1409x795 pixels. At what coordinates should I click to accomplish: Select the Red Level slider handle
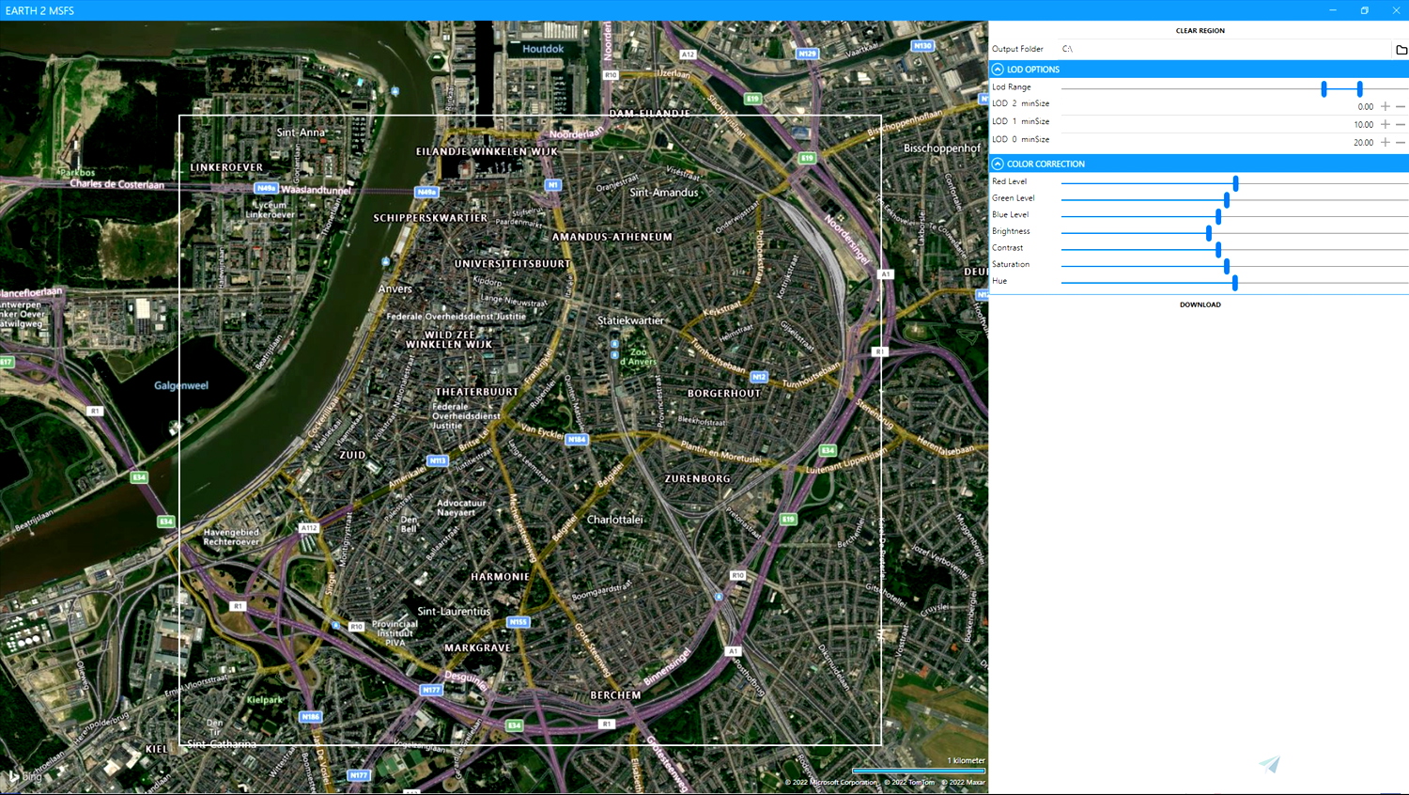[1235, 182]
